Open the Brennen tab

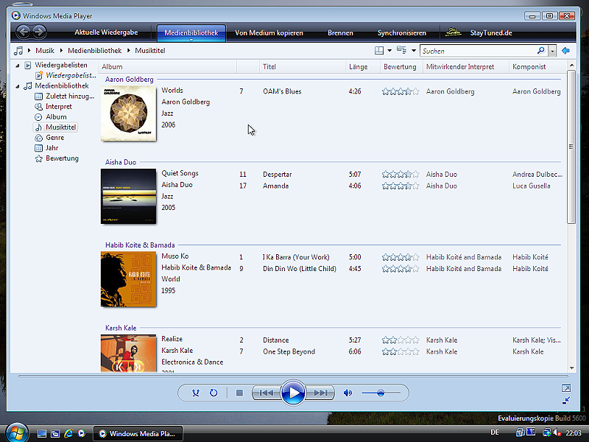340,33
